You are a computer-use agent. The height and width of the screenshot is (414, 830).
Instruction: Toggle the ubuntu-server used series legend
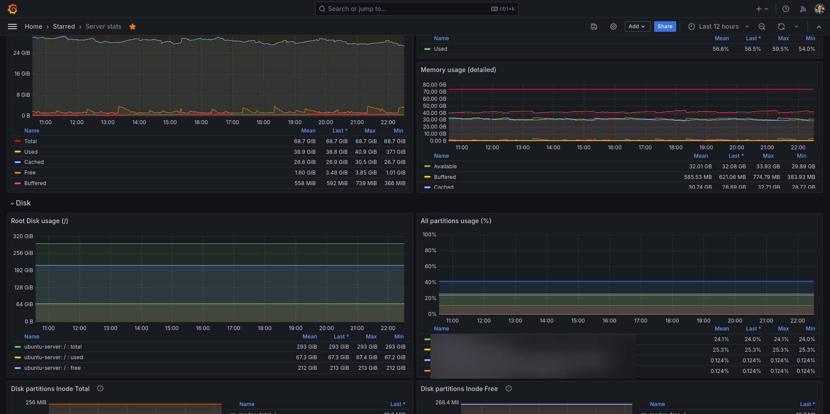click(x=53, y=357)
